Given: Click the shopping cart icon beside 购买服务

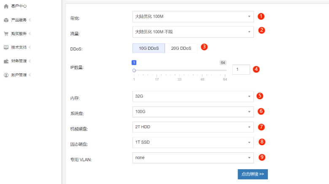Looking at the screenshot, I should (6, 34).
